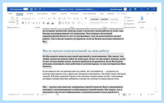Viewport: 164px width, 103px height.
Task: Click the Поиск search field
Action: (x=122, y=13)
